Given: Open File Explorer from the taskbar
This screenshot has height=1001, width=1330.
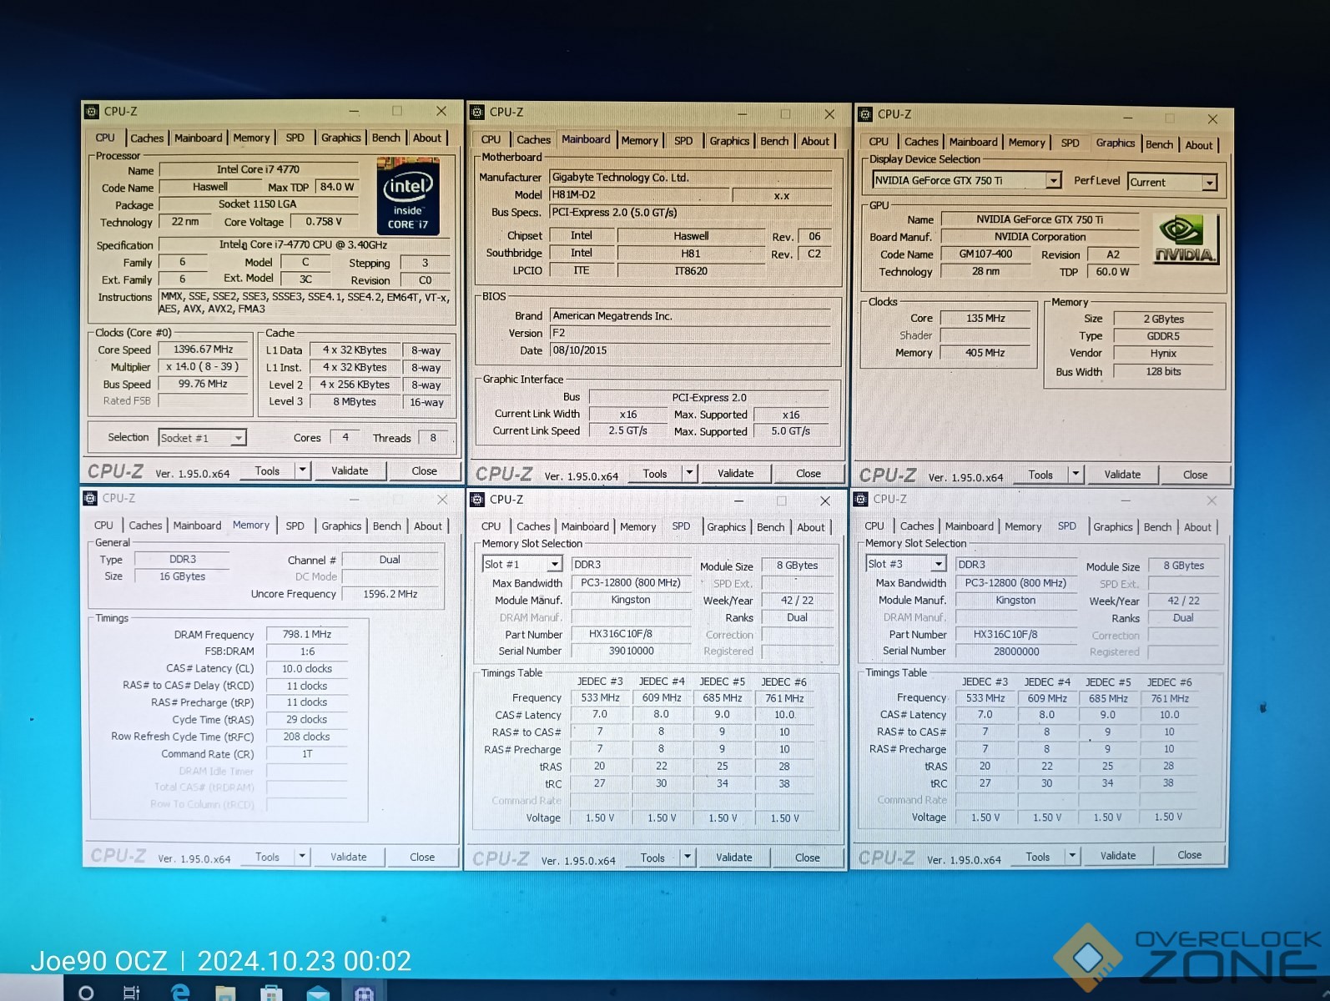Looking at the screenshot, I should tap(225, 992).
